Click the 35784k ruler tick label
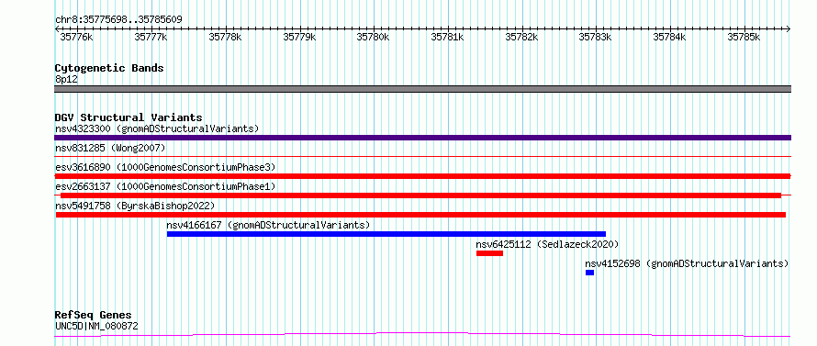The image size is (817, 346). coord(670,37)
